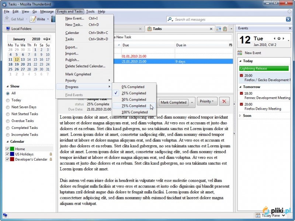Click the column picker icon in task list
The height and width of the screenshot is (221, 295).
pos(231,45)
